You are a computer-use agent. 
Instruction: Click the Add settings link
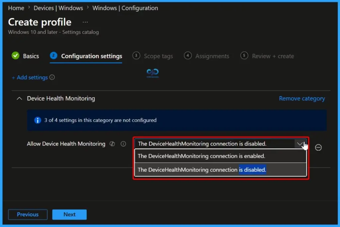tap(30, 78)
